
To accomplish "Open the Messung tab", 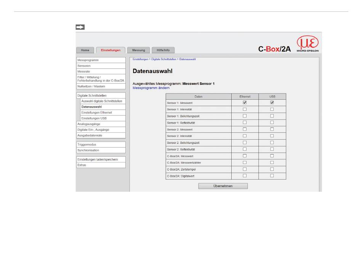I will (138, 50).
